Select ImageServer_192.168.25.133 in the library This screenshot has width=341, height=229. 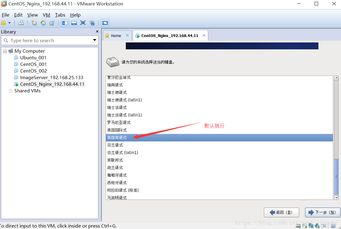pos(51,77)
